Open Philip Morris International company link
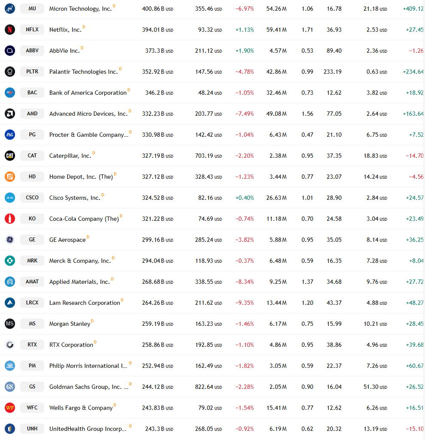This screenshot has width=425, height=439. 88,366
